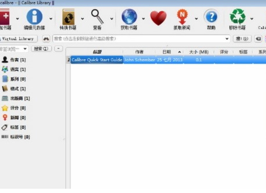Click the 0.1 size cell

click(x=199, y=60)
